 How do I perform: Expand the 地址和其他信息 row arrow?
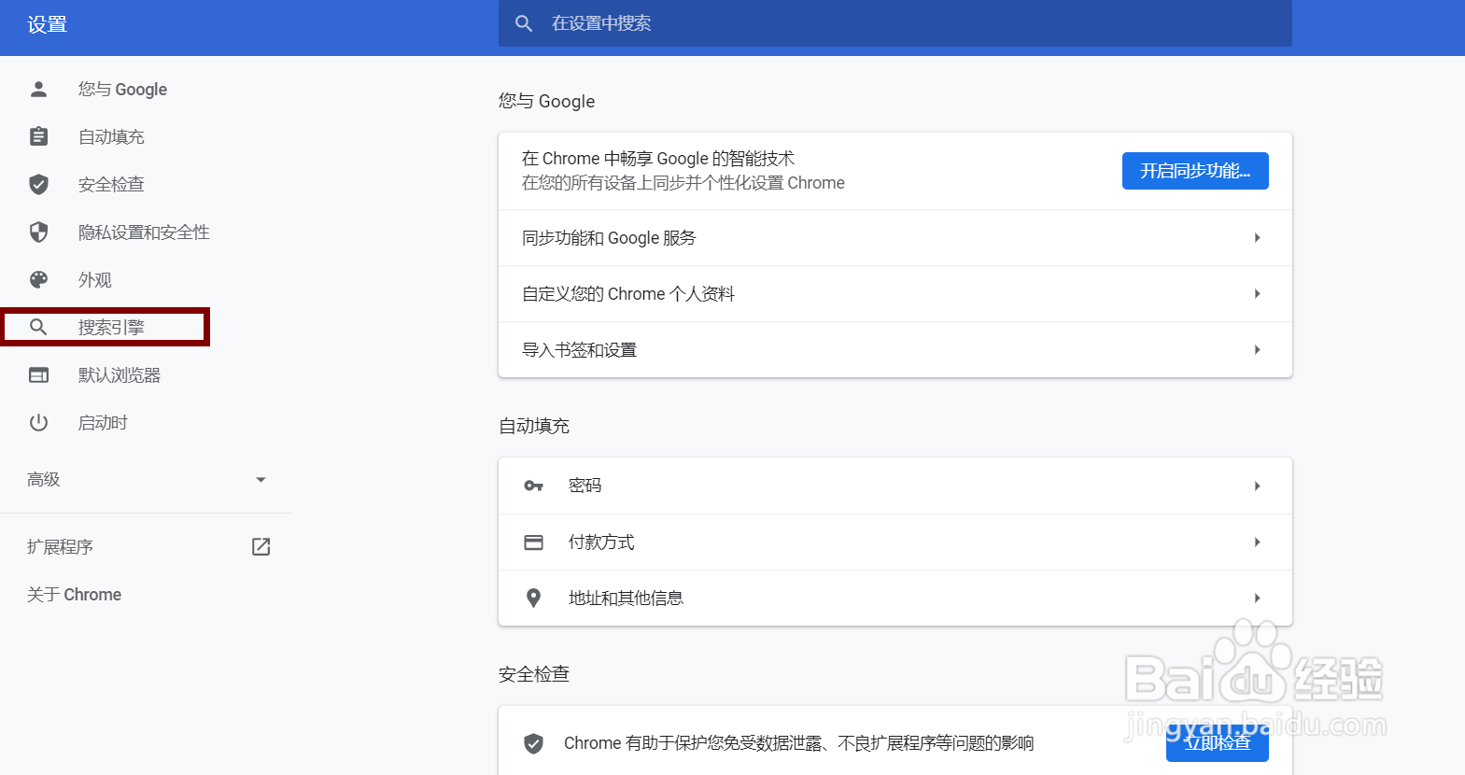click(1258, 599)
